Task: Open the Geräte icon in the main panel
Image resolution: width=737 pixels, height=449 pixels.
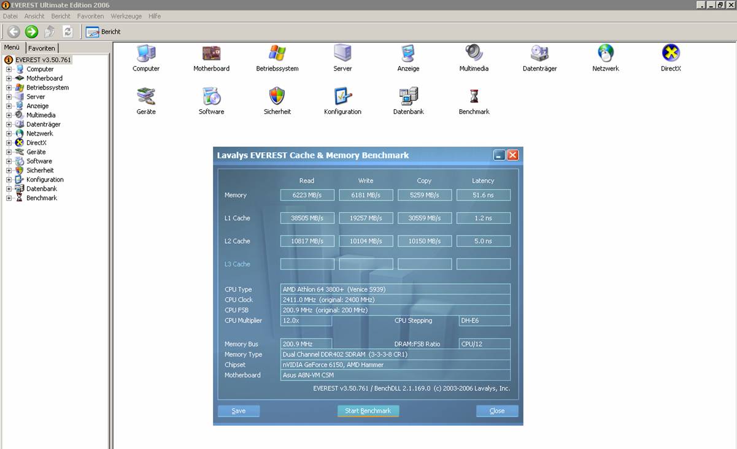Action: (146, 96)
